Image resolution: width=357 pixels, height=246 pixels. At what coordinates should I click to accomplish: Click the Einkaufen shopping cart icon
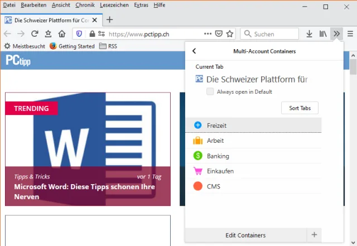pyautogui.click(x=197, y=171)
